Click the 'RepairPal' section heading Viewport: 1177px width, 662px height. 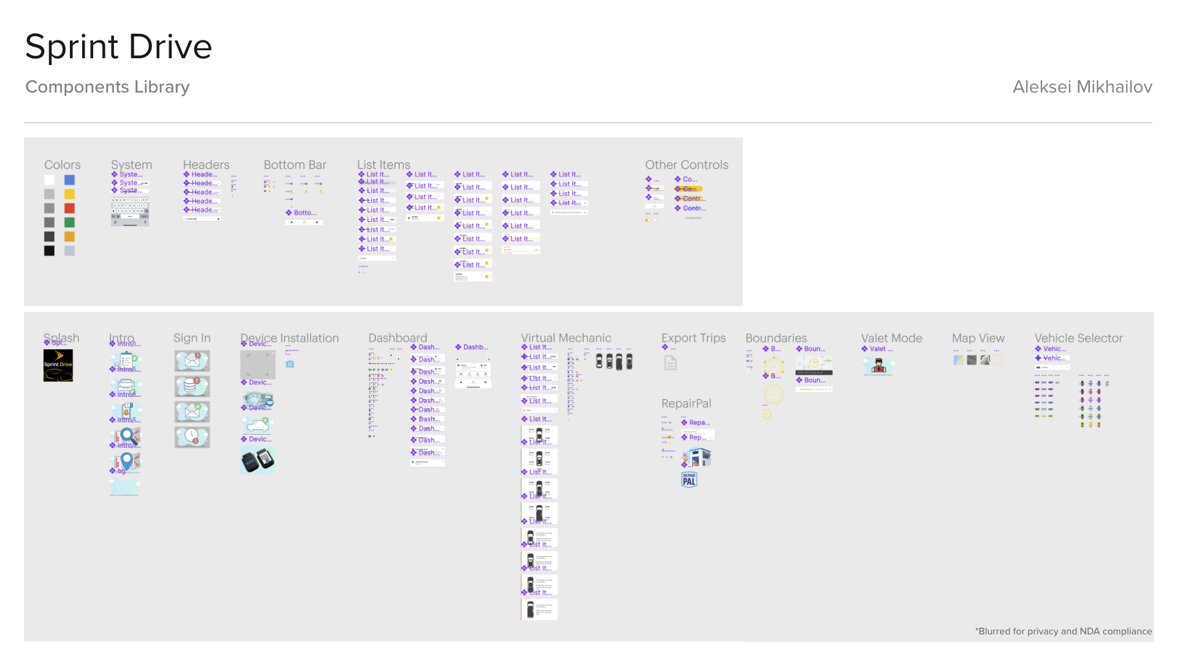click(x=686, y=404)
